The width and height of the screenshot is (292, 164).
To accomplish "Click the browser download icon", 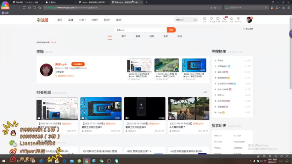I will pyautogui.click(x=284, y=8).
